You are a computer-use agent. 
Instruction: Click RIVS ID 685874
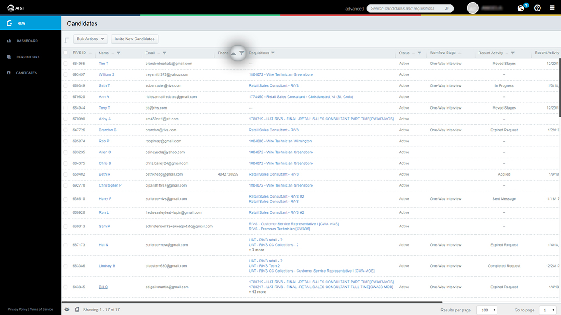pos(79,141)
